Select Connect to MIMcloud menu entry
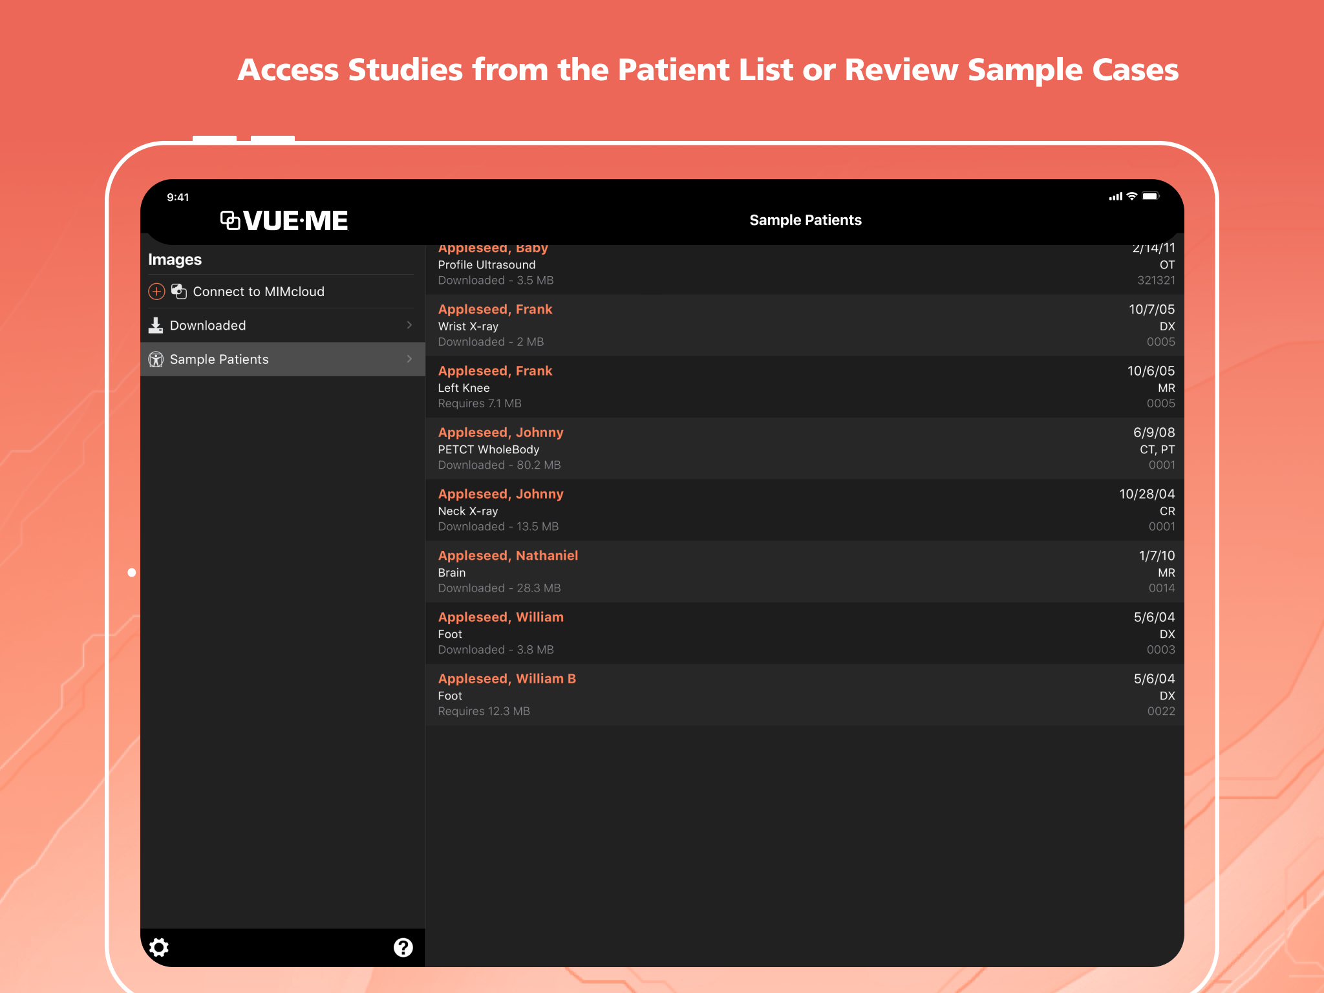This screenshot has width=1324, height=993. pyautogui.click(x=259, y=292)
